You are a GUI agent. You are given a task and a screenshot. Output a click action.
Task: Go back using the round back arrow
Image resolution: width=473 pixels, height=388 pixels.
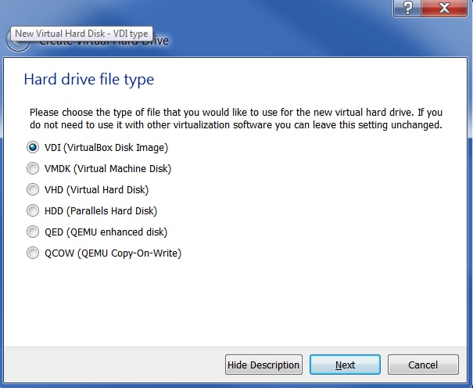coord(17,41)
